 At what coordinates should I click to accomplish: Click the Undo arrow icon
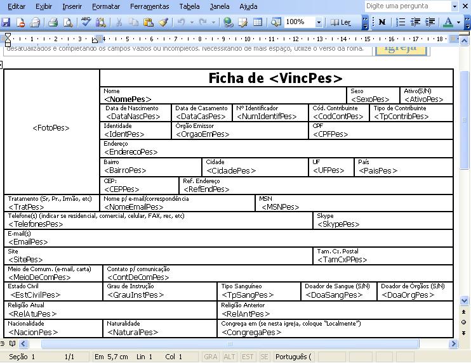tap(181, 22)
